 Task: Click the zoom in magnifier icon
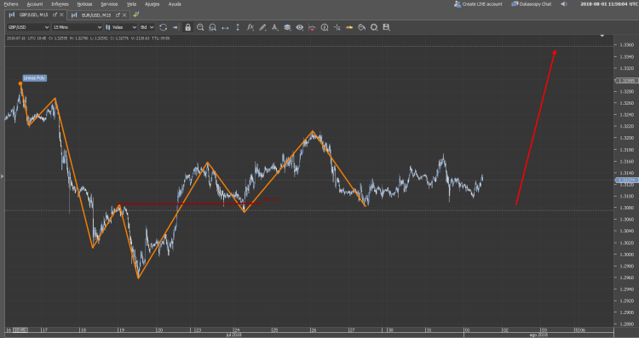coord(200,27)
